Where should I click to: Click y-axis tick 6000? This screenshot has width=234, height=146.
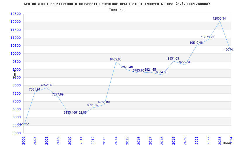click(16, 117)
